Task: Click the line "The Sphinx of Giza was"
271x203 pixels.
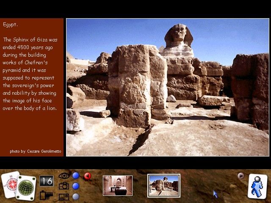Action: coord(30,40)
